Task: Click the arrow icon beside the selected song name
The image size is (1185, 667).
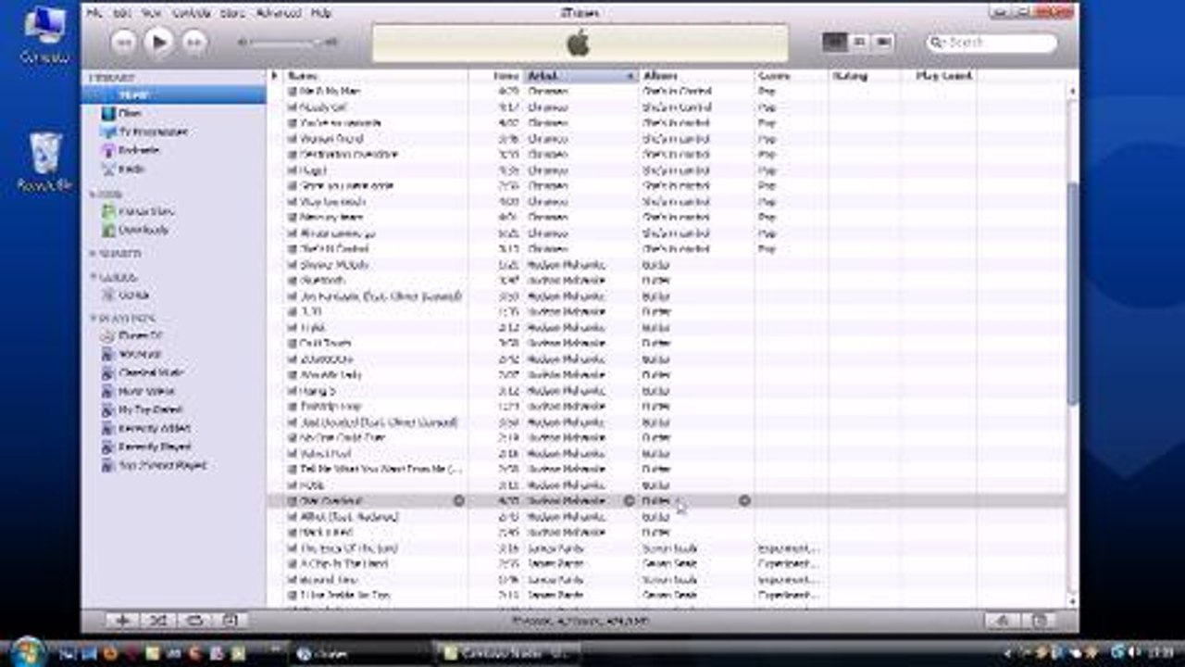Action: coord(459,500)
